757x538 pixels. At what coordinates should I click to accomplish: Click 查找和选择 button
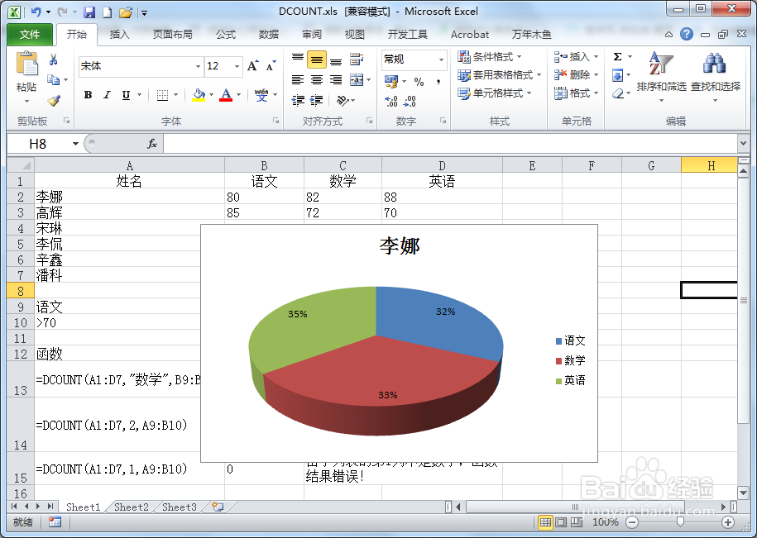click(715, 77)
